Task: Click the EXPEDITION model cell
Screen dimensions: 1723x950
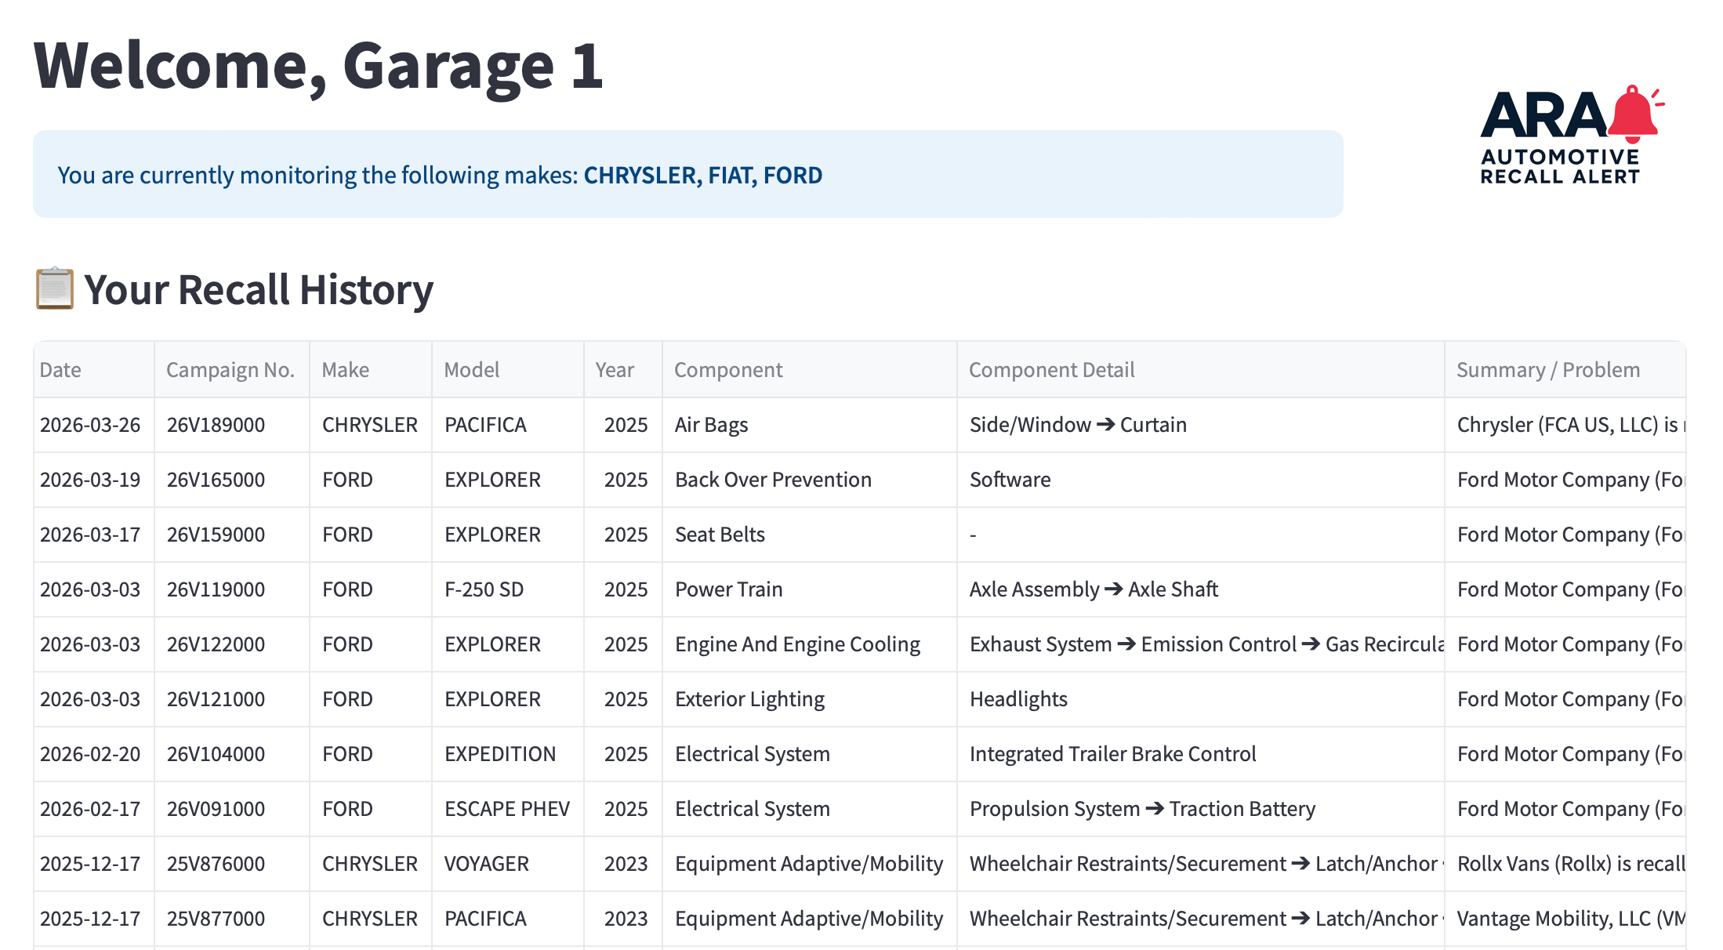Action: tap(508, 754)
